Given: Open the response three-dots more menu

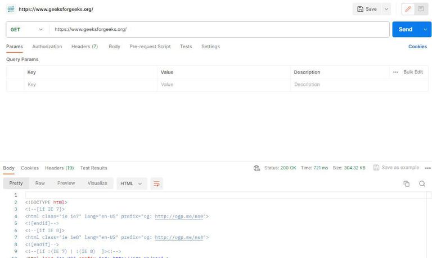Looking at the screenshot, I should [427, 168].
